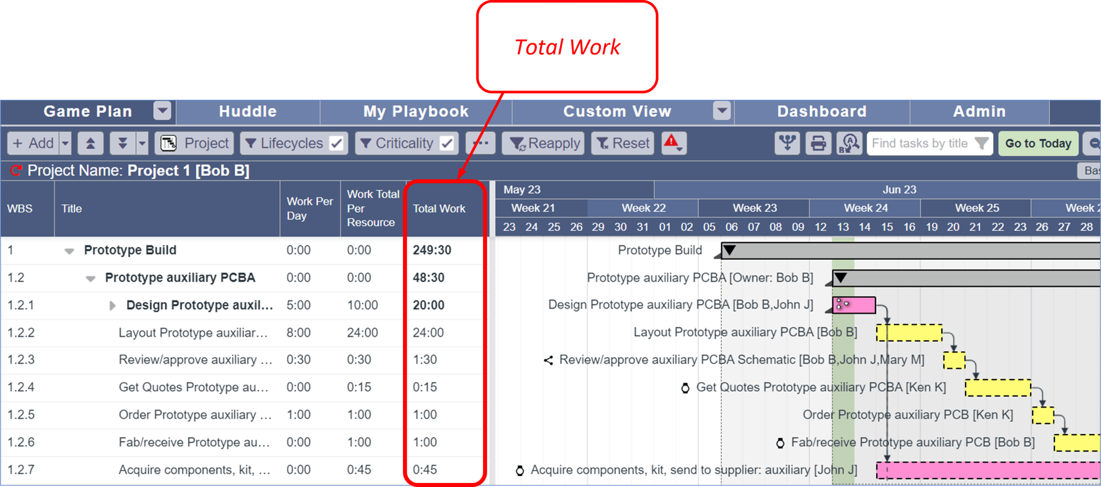
Task: Click the Go to Today button
Action: pyautogui.click(x=1038, y=143)
